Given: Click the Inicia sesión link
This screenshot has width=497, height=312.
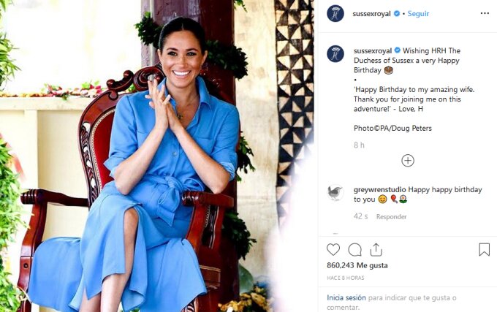Looking at the screenshot, I should 346,297.
